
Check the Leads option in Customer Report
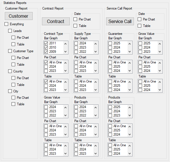click(x=10, y=31)
